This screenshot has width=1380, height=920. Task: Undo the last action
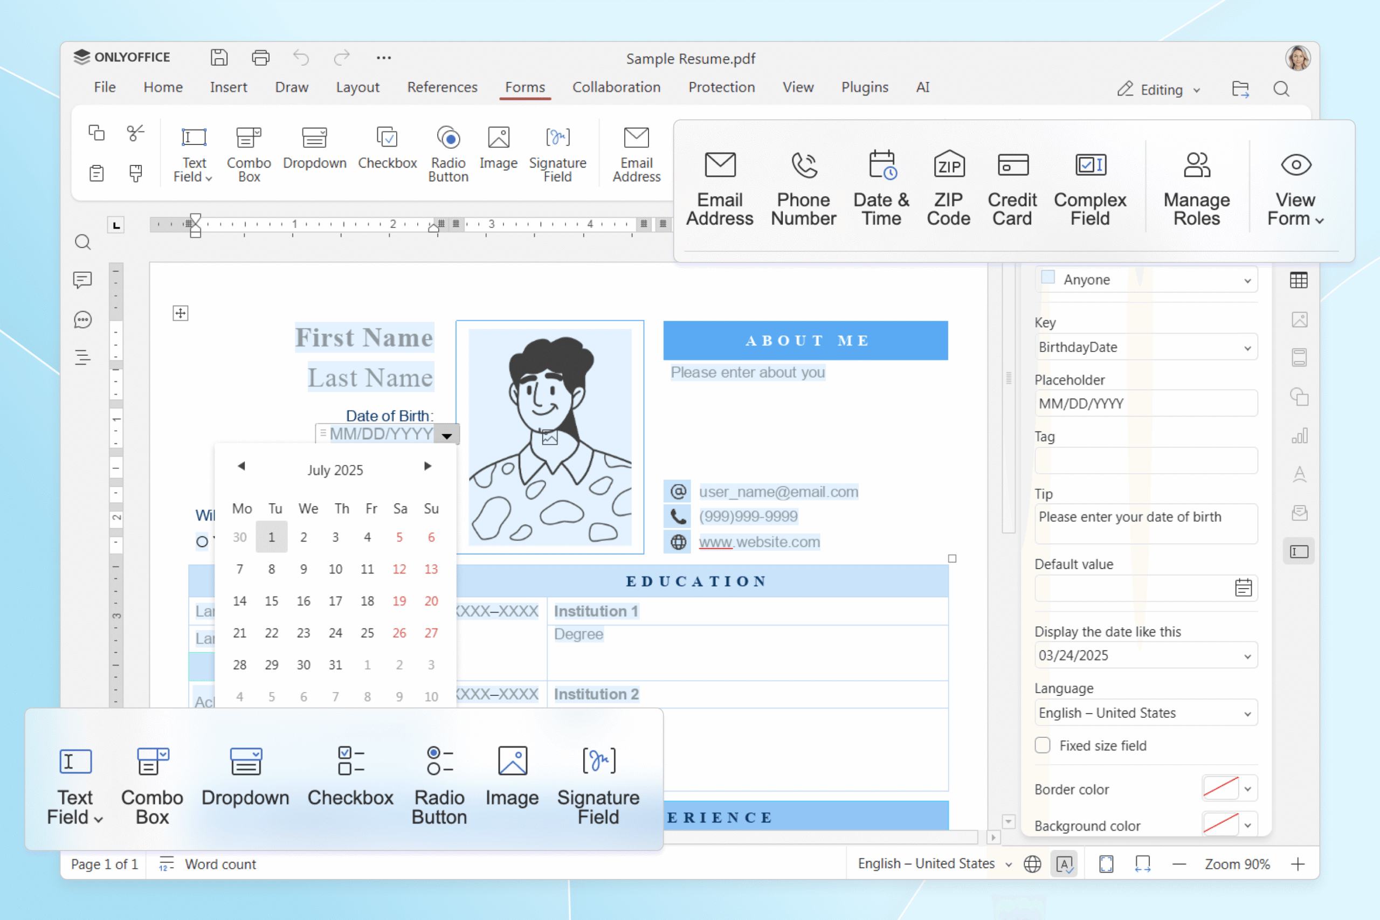click(x=301, y=58)
